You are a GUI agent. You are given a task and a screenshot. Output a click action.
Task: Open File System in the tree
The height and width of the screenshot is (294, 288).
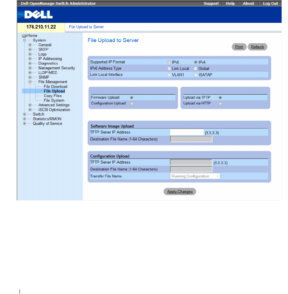pos(54,100)
